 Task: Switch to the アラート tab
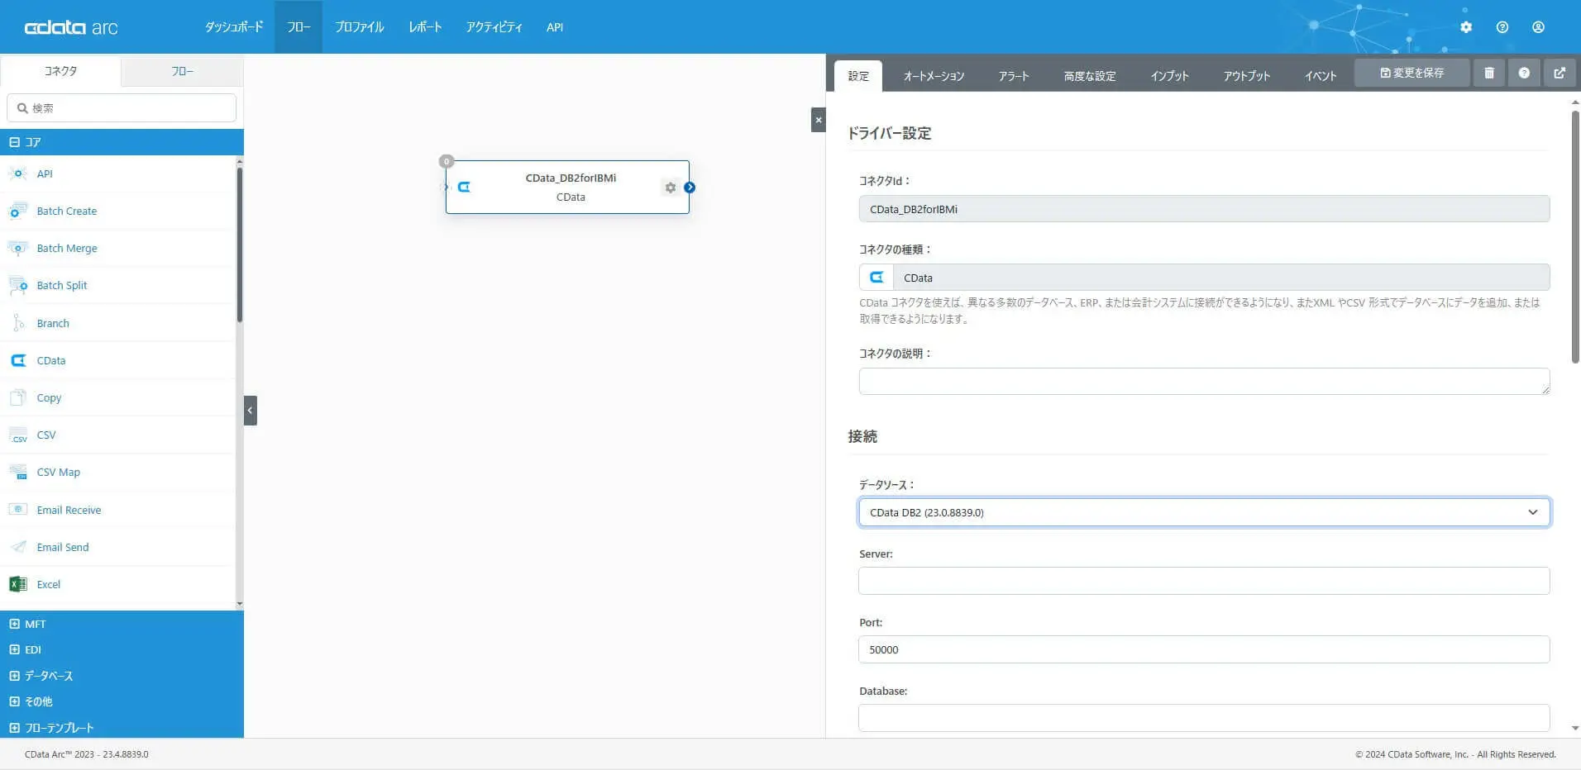point(1013,76)
